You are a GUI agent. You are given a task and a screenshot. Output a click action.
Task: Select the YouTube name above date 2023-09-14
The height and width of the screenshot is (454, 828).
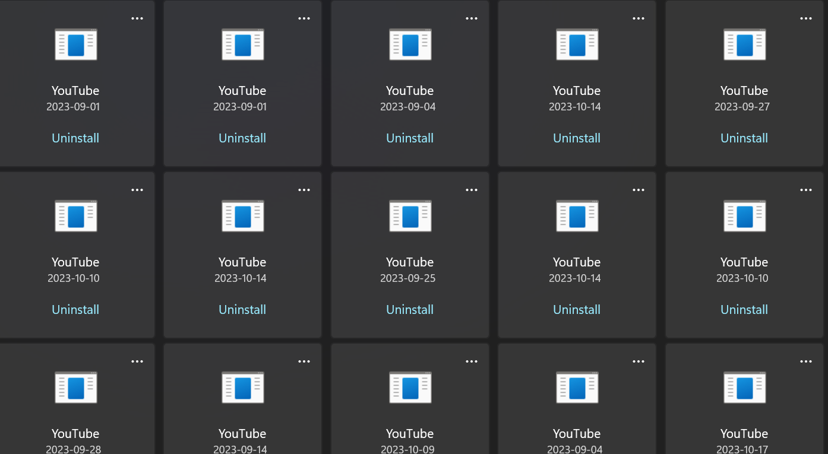[242, 434]
